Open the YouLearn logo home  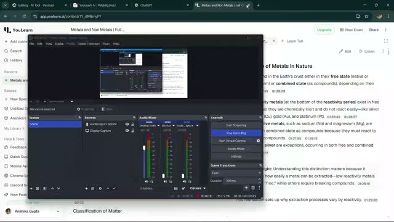pyautogui.click(x=18, y=30)
